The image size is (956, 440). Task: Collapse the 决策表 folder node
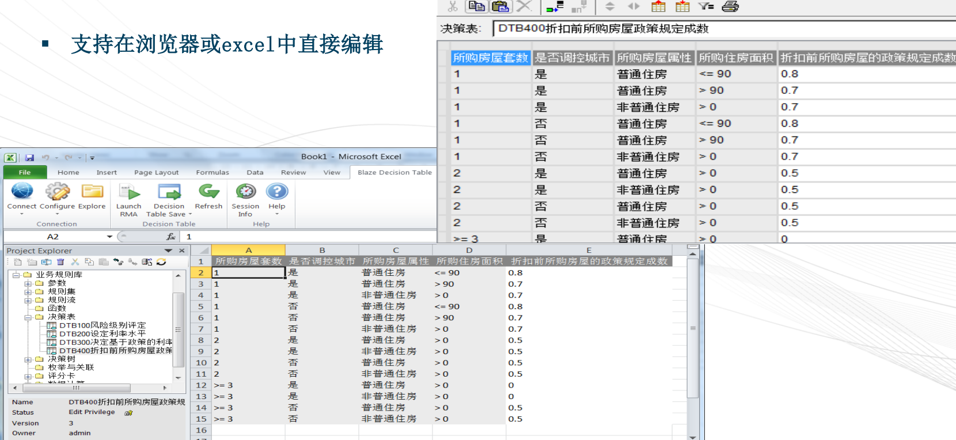point(28,317)
